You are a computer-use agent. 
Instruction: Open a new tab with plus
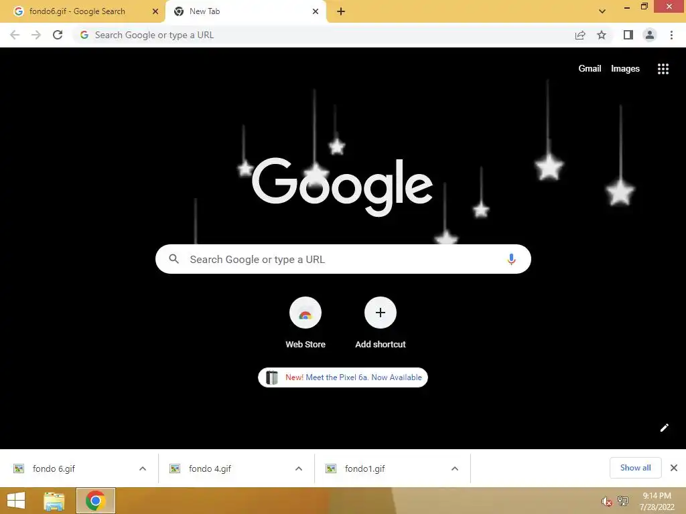click(341, 11)
